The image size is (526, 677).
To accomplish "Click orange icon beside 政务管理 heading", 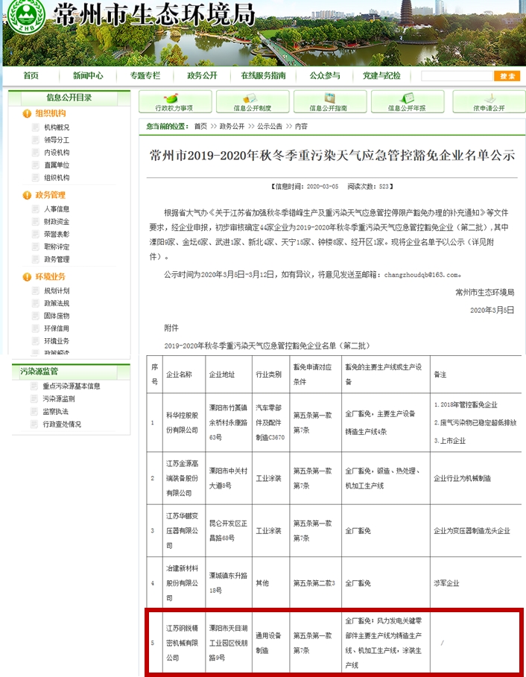I will [x=27, y=195].
